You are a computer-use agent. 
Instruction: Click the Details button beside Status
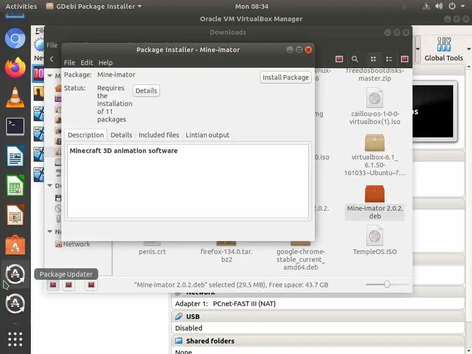(146, 91)
